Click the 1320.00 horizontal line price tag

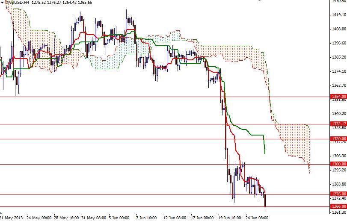338,139
